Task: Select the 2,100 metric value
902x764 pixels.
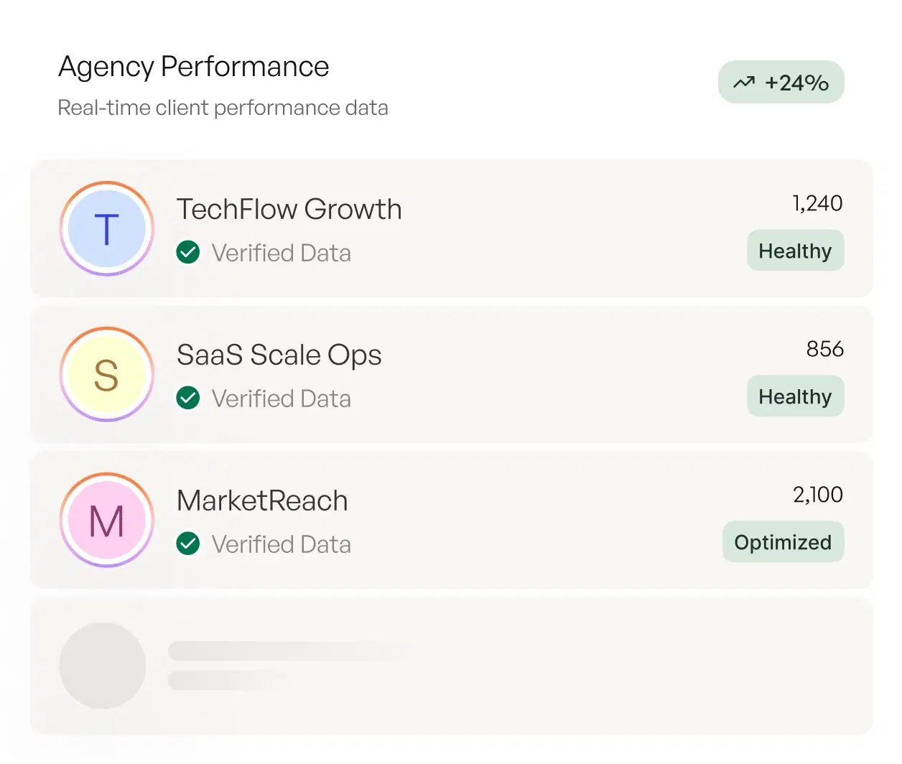Action: 817,495
